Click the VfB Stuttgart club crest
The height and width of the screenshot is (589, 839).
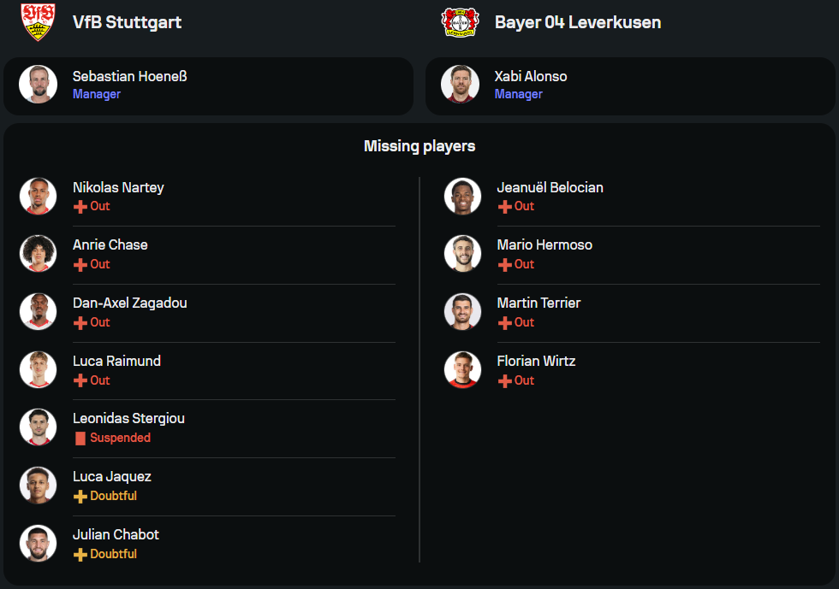pos(38,21)
